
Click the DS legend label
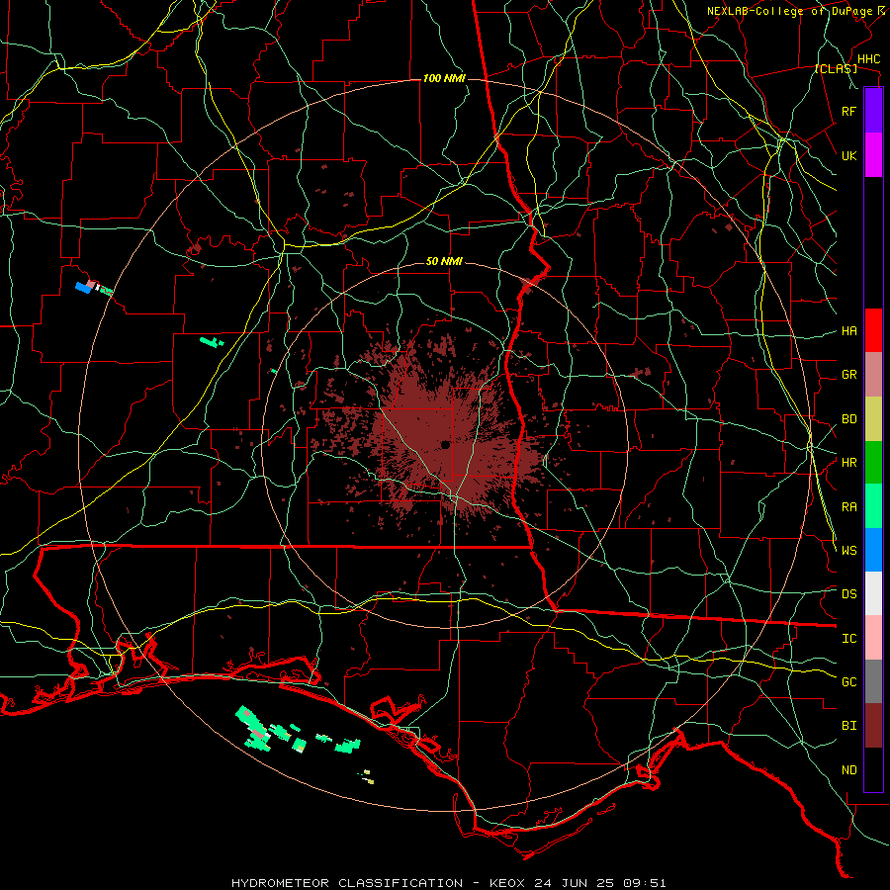click(x=848, y=594)
